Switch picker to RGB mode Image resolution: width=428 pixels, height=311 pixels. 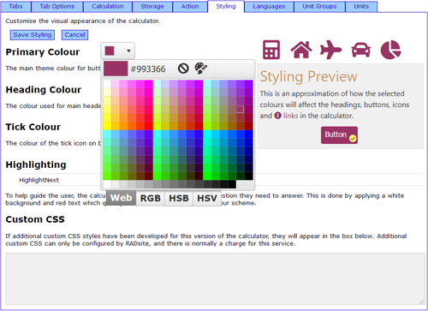151,198
